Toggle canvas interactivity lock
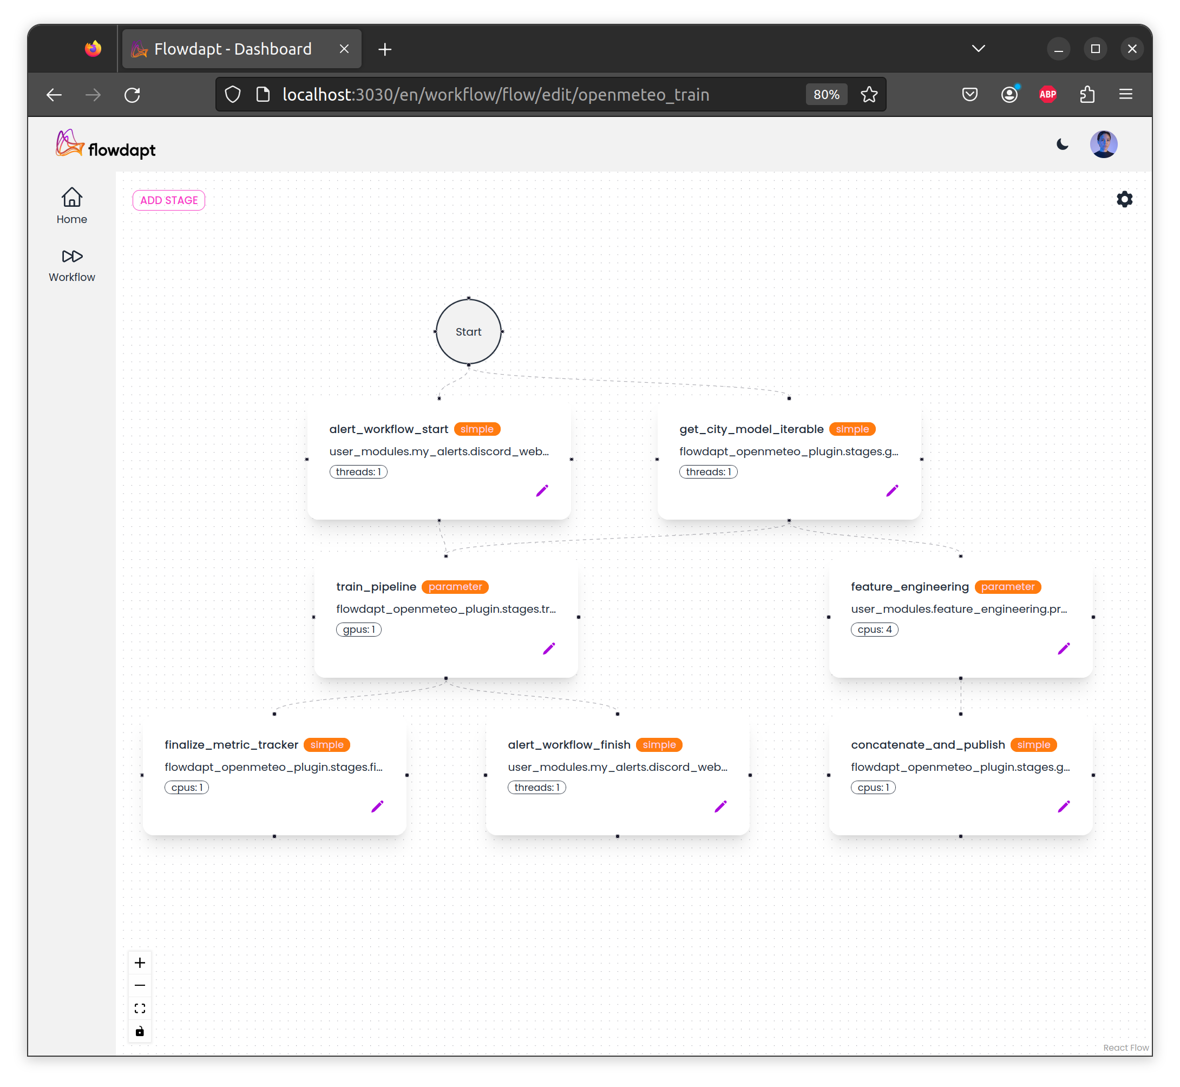Image resolution: width=1180 pixels, height=1087 pixels. coord(140,1031)
